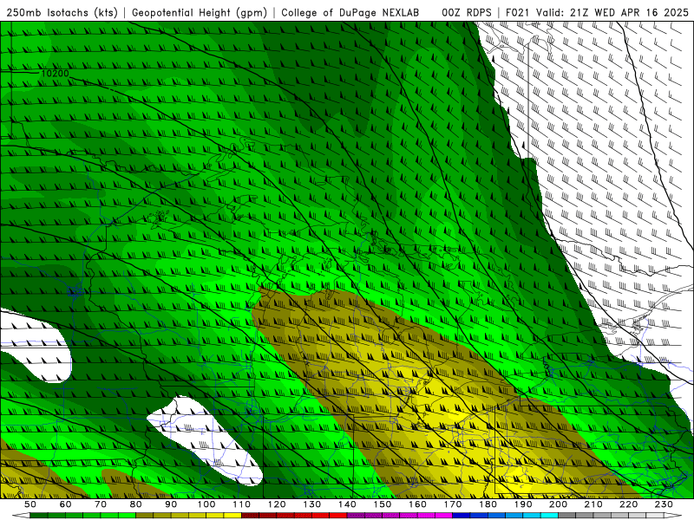The width and height of the screenshot is (694, 520).
Task: Select the cyan swatch just below 200
Action: pos(549,515)
